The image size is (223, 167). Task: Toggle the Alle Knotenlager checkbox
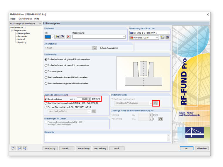(x=102, y=48)
